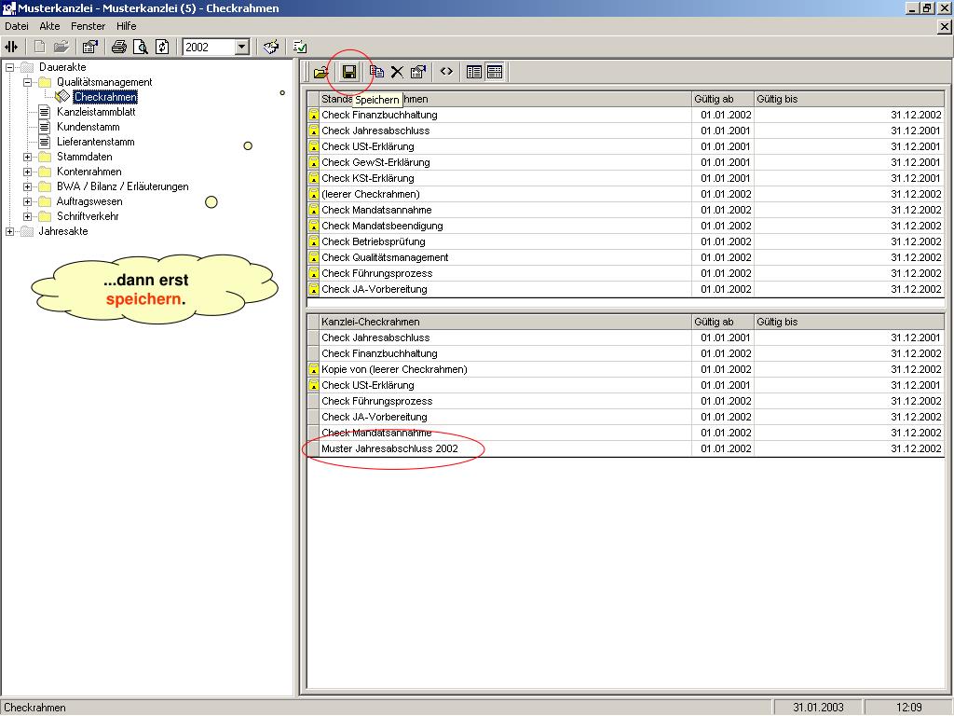Click the eraser-like icon right of year box
The height and width of the screenshot is (716, 954).
coord(271,47)
